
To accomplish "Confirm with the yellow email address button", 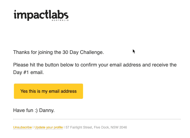I will click(x=48, y=91).
